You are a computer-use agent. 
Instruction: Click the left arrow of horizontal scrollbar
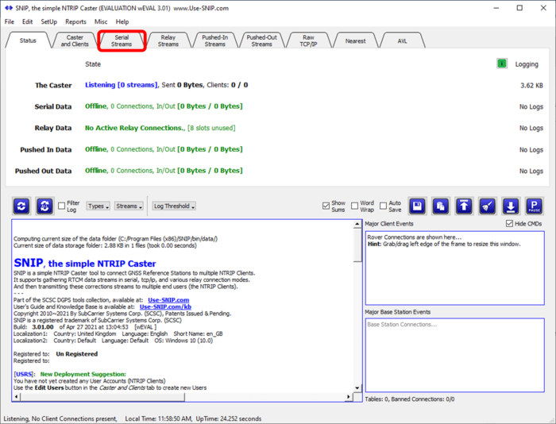pyautogui.click(x=17, y=397)
